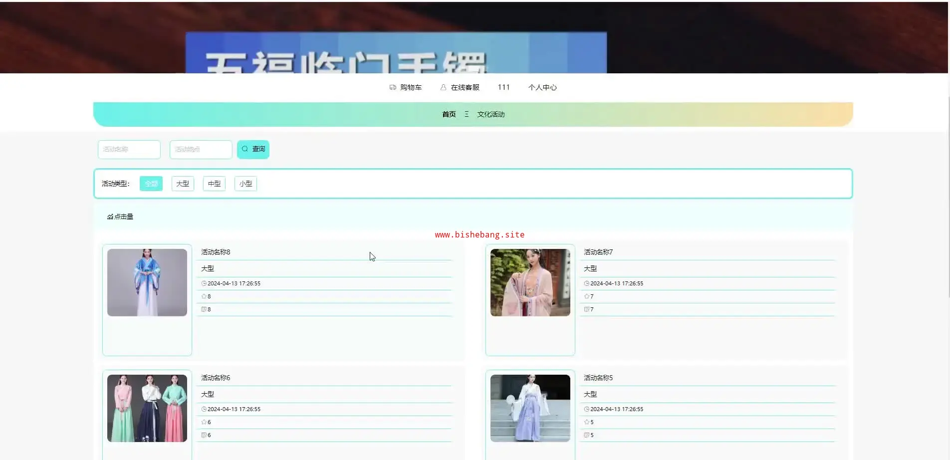950x460 pixels.
Task: Go to 首页 in the breadcrumb
Action: pyautogui.click(x=449, y=114)
